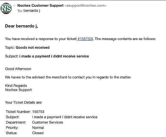Click the sentence about advising the merchant
This screenshot has height=137, width=166.
68,77
